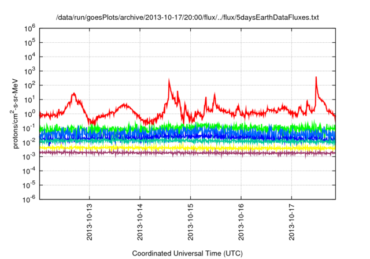Click the file path title above the chart
The width and height of the screenshot is (370, 259).
coord(187,17)
